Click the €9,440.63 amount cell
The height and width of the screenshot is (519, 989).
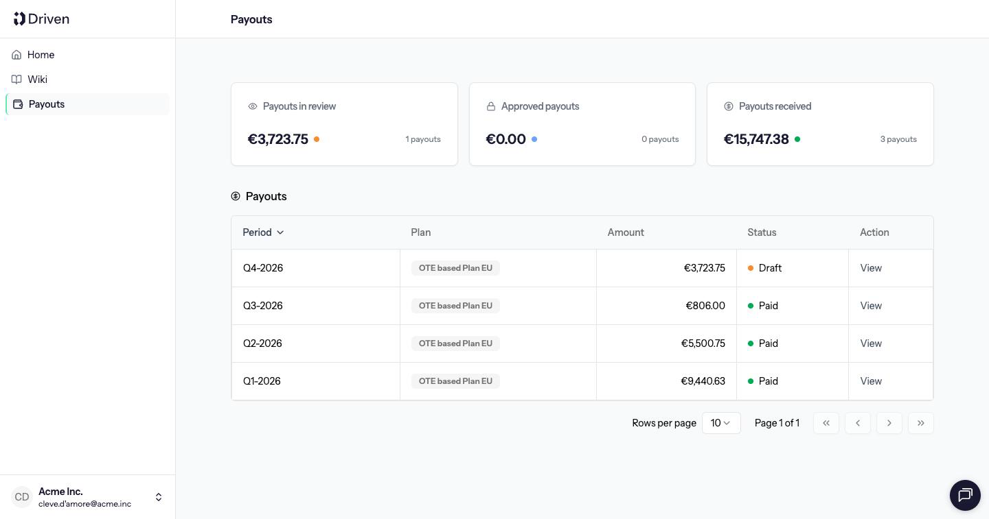point(666,381)
